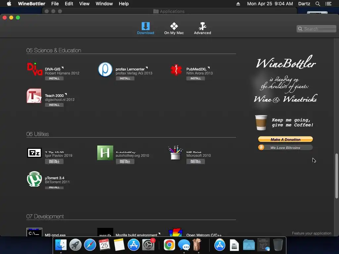Open the View menu
This screenshot has width=339, height=254.
pyautogui.click(x=84, y=4)
